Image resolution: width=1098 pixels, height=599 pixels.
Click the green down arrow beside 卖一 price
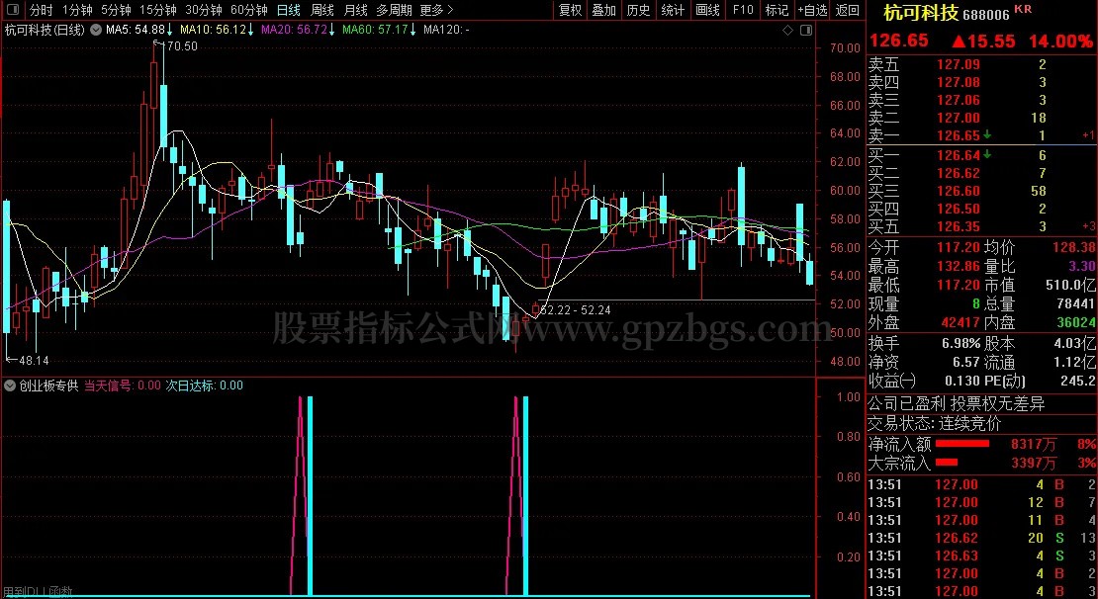point(987,134)
